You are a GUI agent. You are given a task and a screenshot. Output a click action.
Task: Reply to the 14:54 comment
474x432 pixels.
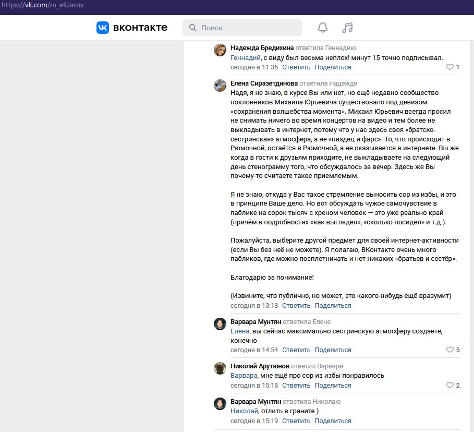tap(296, 350)
